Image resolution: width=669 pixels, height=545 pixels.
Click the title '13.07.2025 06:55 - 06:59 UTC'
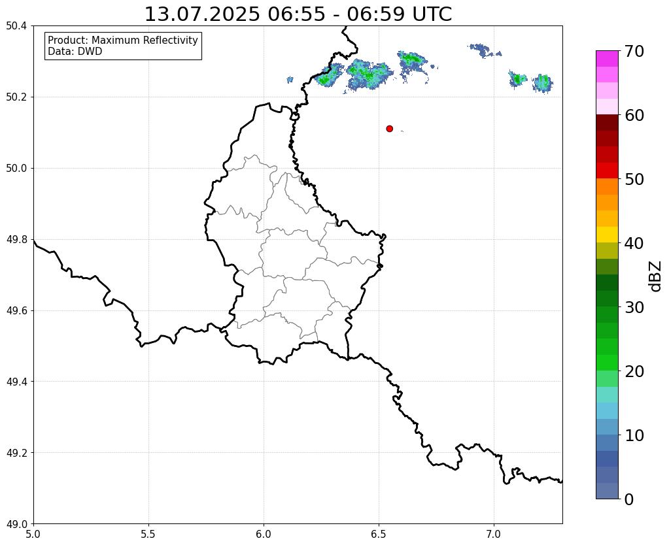tap(298, 14)
